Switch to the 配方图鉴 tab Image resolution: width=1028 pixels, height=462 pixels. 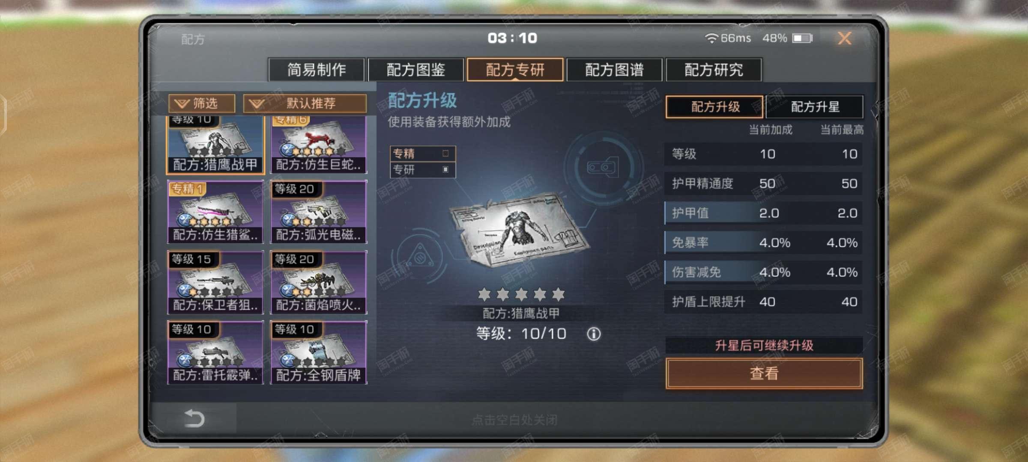coord(416,70)
